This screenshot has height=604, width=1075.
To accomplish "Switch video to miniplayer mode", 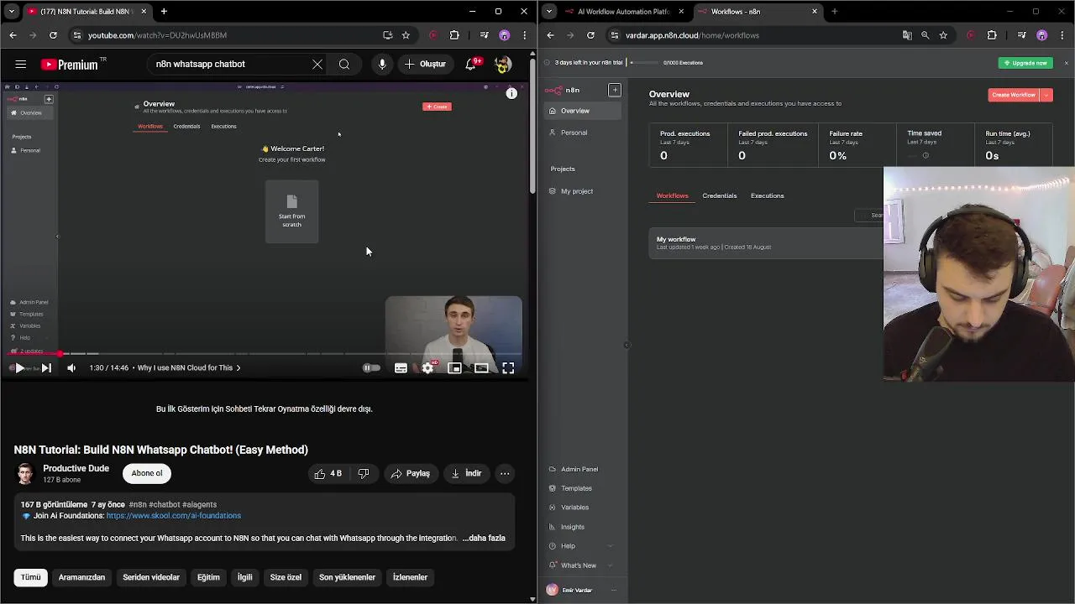I will point(454,367).
